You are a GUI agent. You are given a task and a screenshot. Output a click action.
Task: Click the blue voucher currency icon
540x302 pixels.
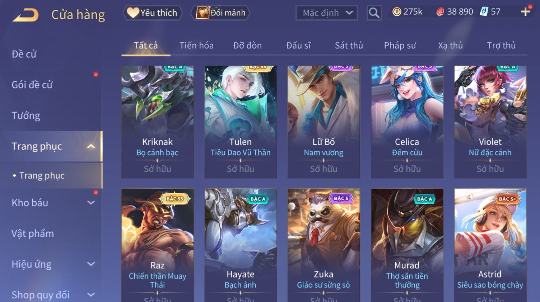484,12
